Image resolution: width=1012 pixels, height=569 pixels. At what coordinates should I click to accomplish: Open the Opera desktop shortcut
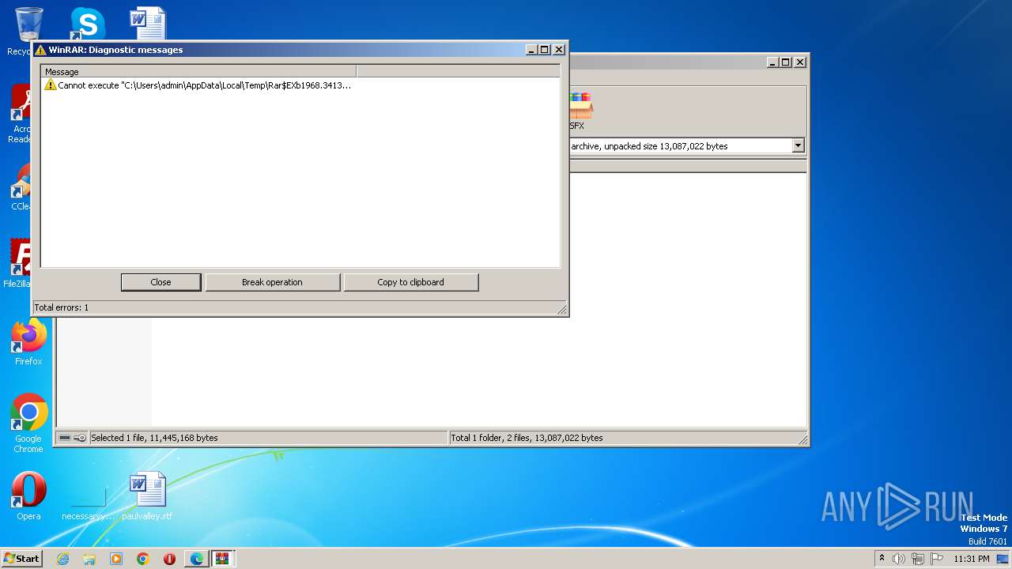point(28,496)
